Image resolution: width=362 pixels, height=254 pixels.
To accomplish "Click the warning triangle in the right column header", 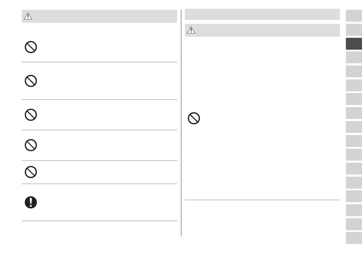I will tap(191, 30).
